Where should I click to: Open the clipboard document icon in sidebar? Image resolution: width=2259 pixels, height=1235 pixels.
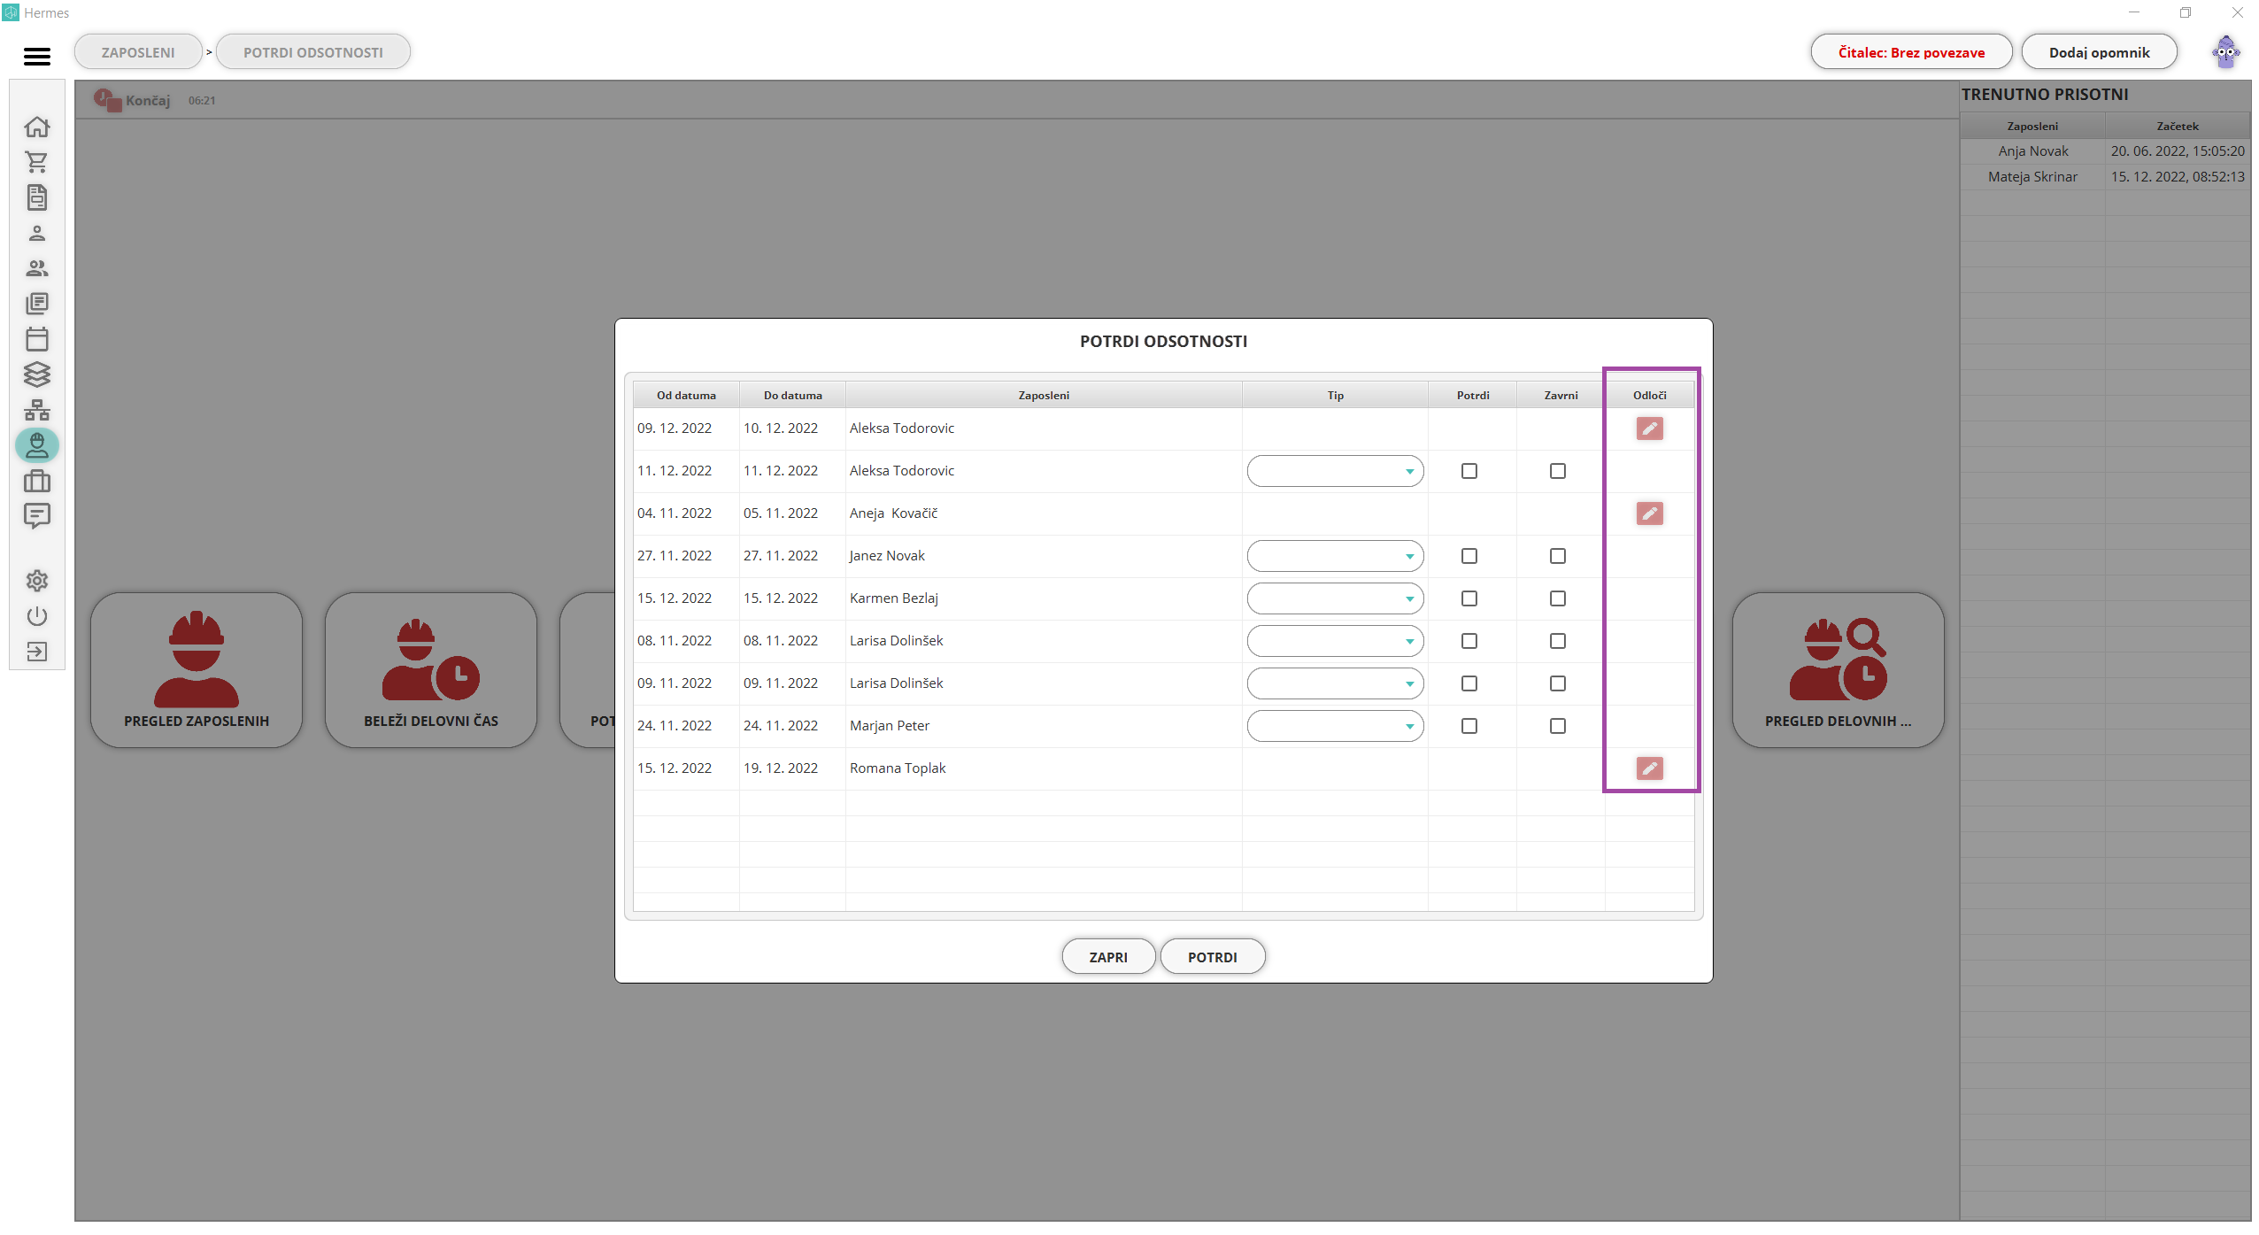click(36, 197)
